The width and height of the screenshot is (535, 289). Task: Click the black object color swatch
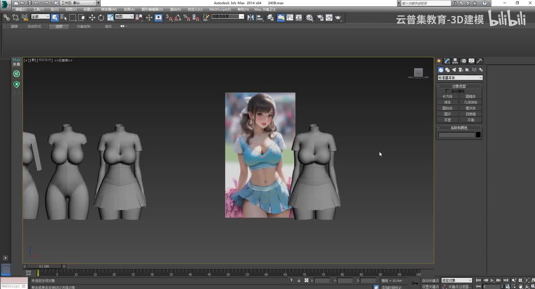point(478,135)
